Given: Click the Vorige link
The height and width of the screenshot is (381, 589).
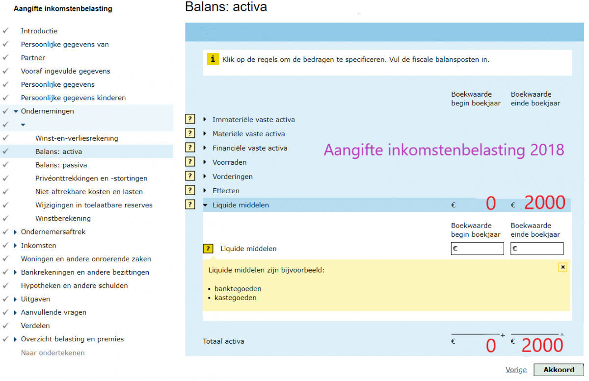Looking at the screenshot, I should pyautogui.click(x=516, y=370).
